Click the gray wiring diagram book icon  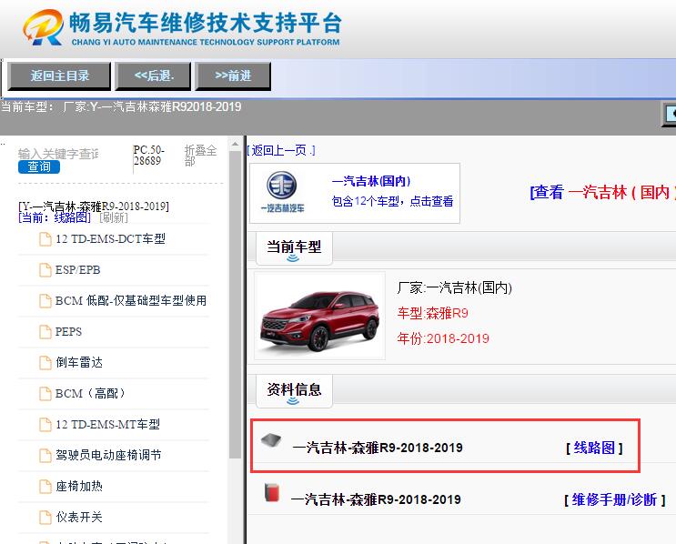pyautogui.click(x=271, y=440)
